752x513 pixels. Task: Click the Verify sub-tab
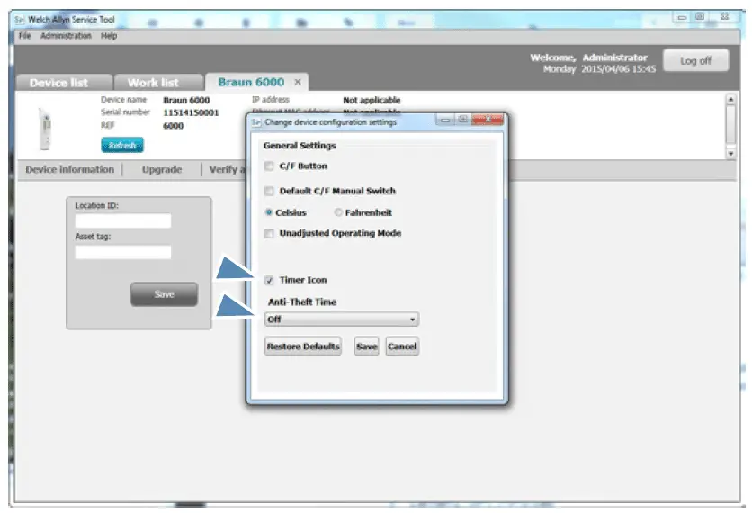click(x=227, y=169)
